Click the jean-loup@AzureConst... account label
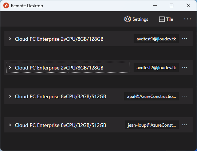 coord(152,125)
